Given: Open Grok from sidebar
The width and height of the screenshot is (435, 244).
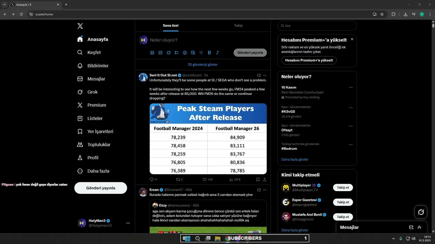Looking at the screenshot, I should pos(87,92).
